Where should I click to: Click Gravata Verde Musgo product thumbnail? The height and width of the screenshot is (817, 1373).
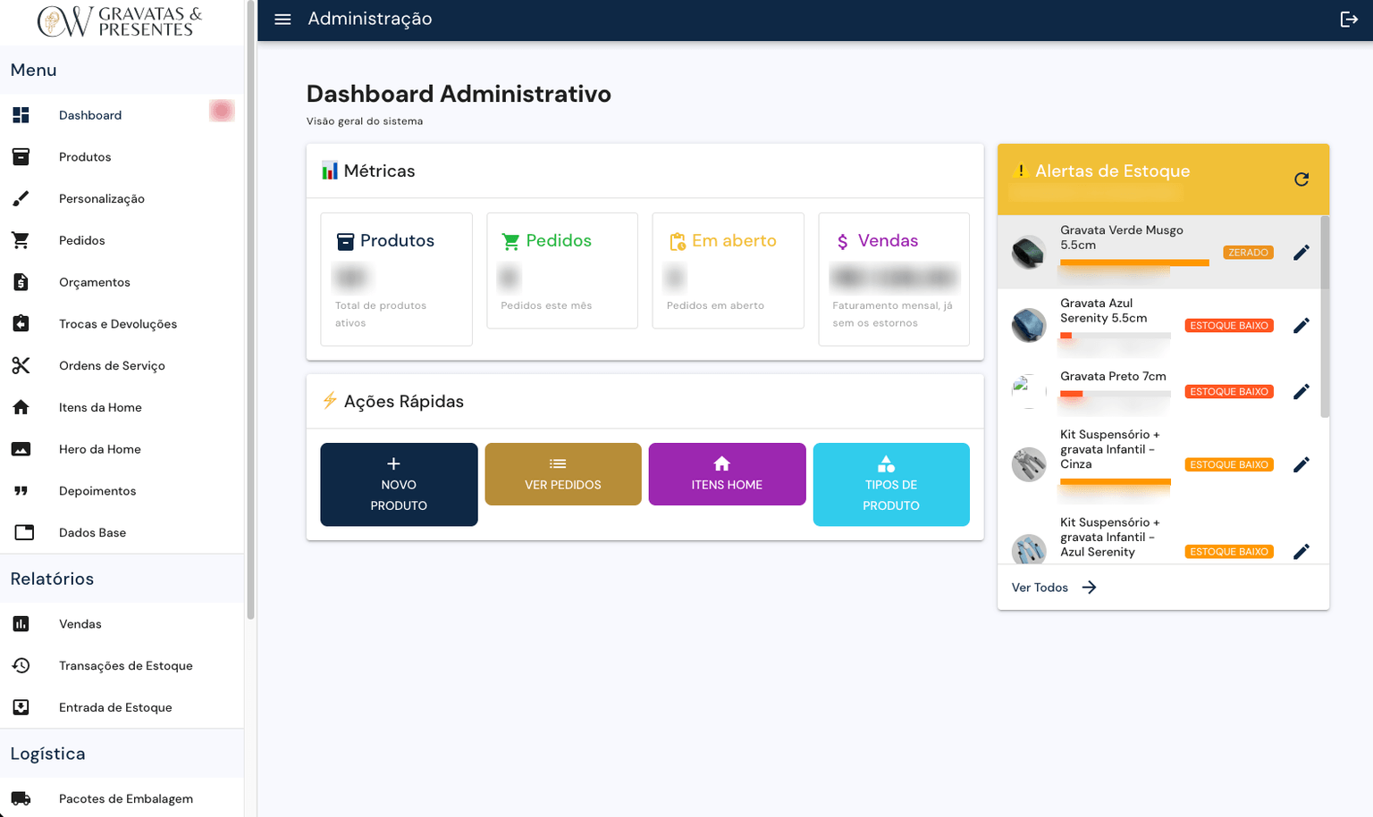click(1029, 253)
